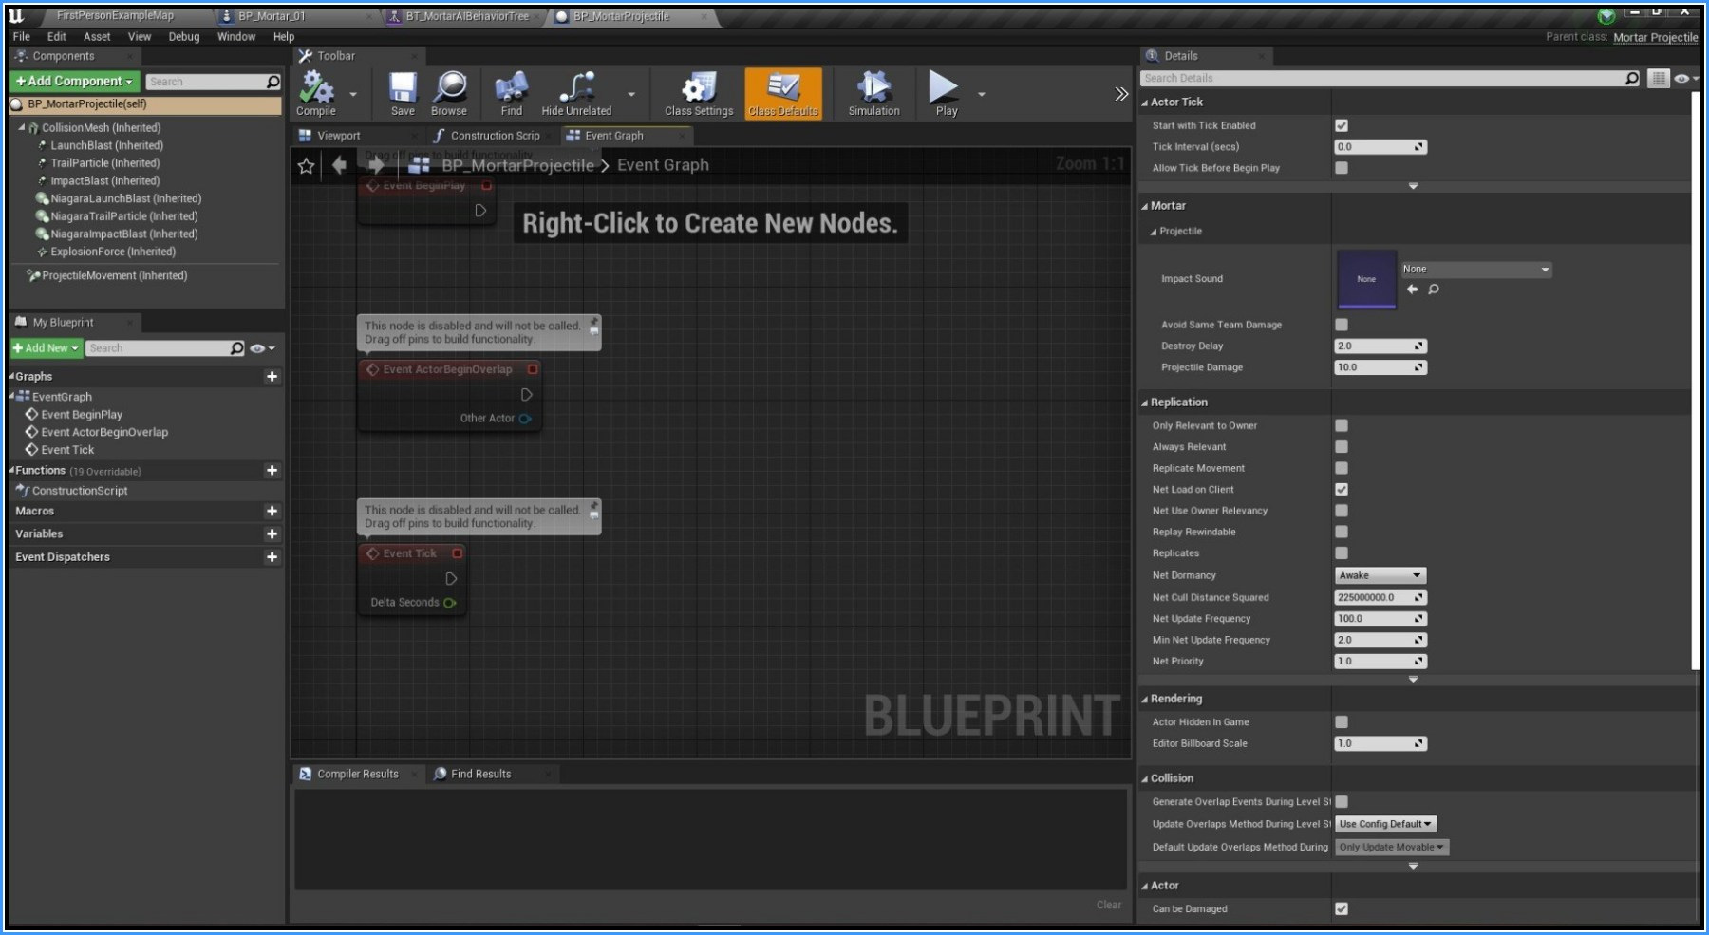Screen dimensions: 1709x935
Task: Browse to asset in Content Browser
Action: coord(449,93)
